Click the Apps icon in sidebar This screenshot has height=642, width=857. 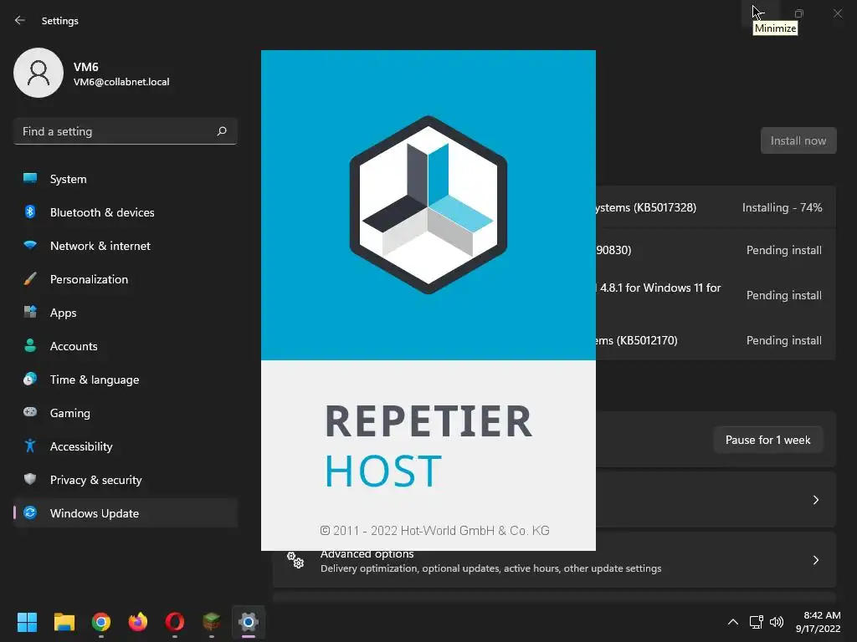coord(30,312)
